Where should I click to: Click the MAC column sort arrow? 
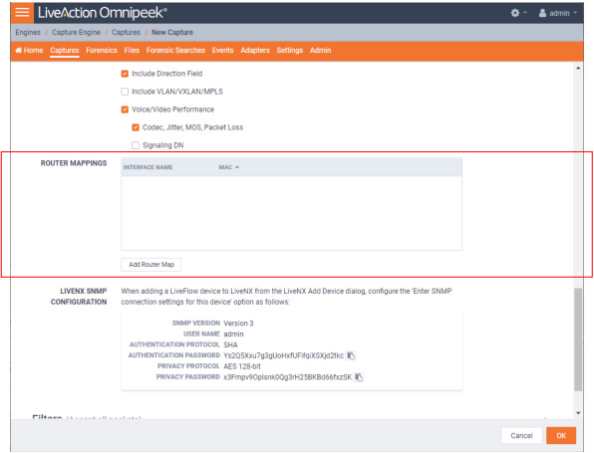tap(237, 167)
